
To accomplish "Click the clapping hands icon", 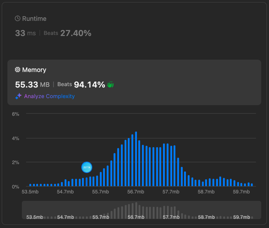I will pyautogui.click(x=110, y=85).
